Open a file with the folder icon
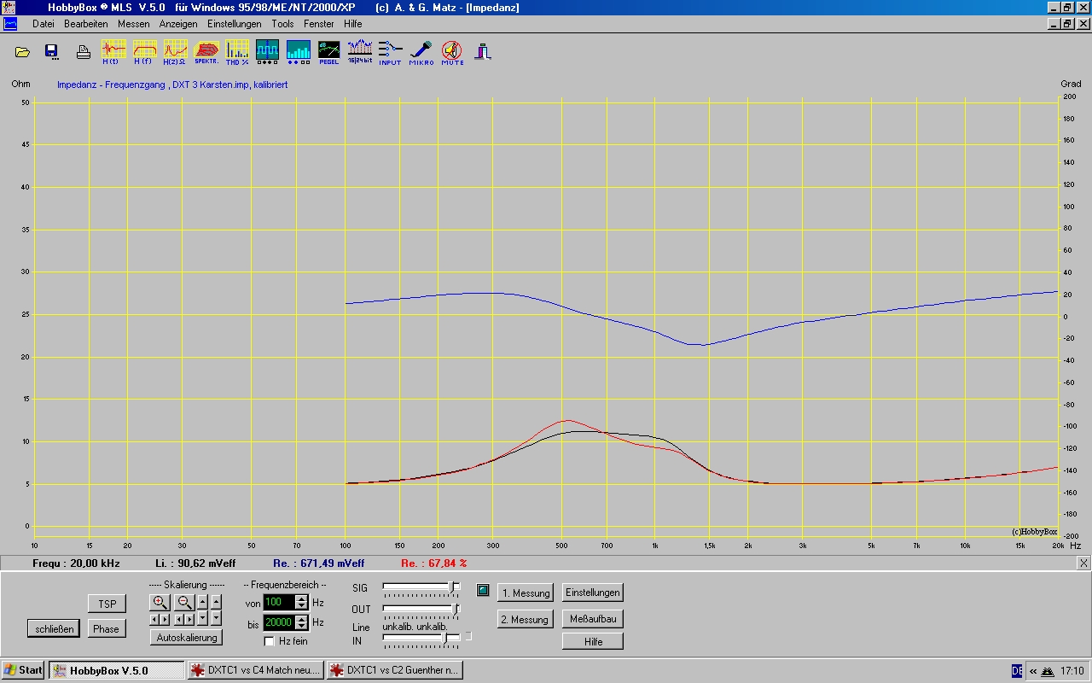The image size is (1092, 683). (x=23, y=52)
